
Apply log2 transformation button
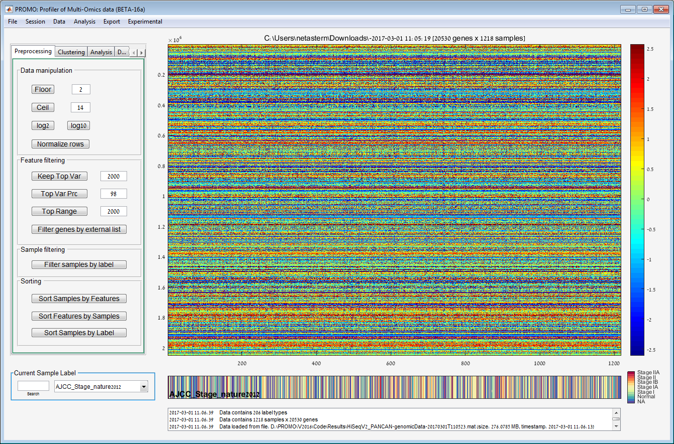point(43,126)
